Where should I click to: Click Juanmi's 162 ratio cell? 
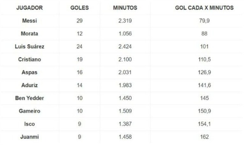[204, 137]
